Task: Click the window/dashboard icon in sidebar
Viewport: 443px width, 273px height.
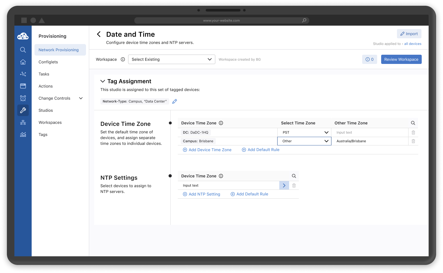Action: [23, 86]
